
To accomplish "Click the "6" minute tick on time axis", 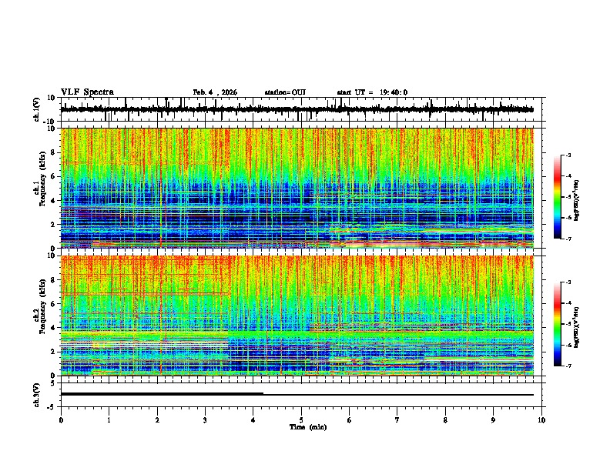I will pyautogui.click(x=350, y=420).
